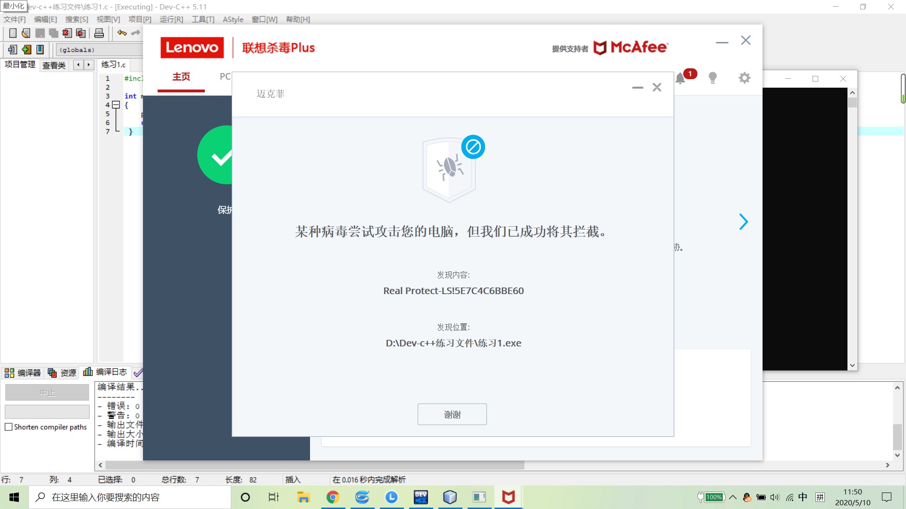Switch to the 编译日志 tab
Screen dimensions: 906x509
111,372
